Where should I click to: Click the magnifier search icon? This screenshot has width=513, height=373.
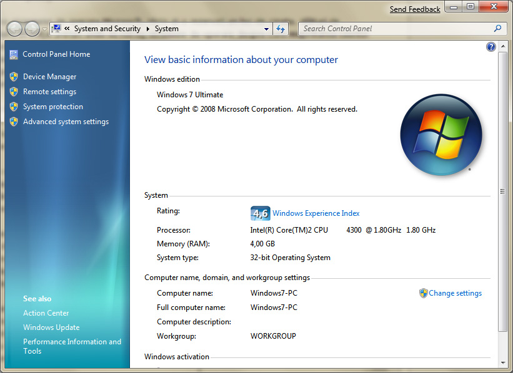497,29
